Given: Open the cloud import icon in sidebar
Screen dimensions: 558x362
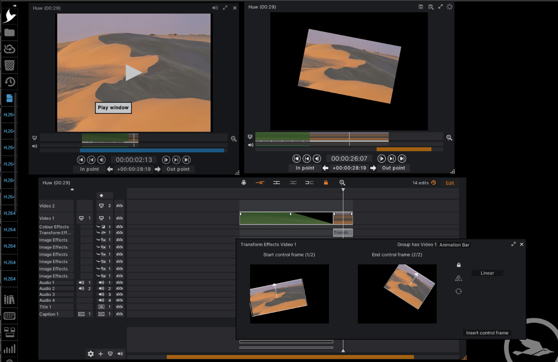Looking at the screenshot, I should pos(10,49).
